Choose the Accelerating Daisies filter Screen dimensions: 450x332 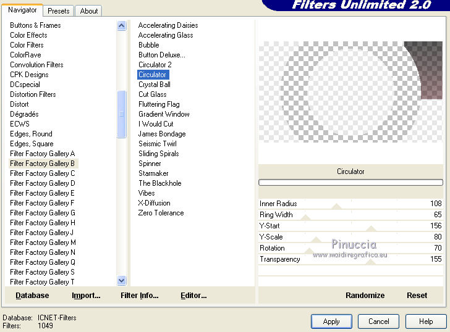168,25
